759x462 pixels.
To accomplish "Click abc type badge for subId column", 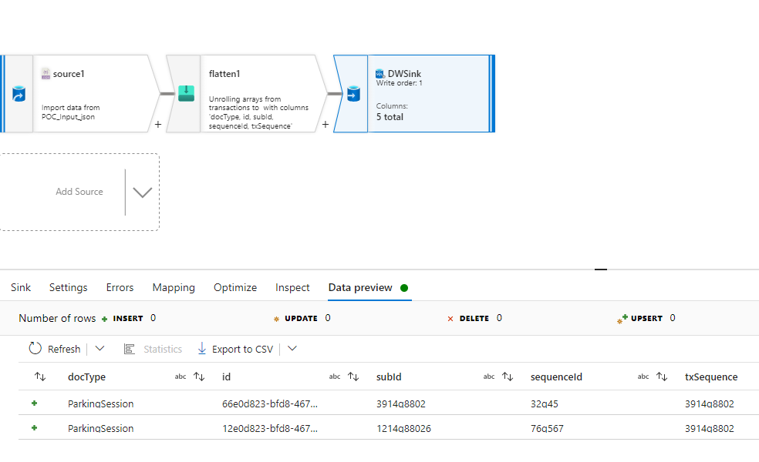I will click(489, 377).
